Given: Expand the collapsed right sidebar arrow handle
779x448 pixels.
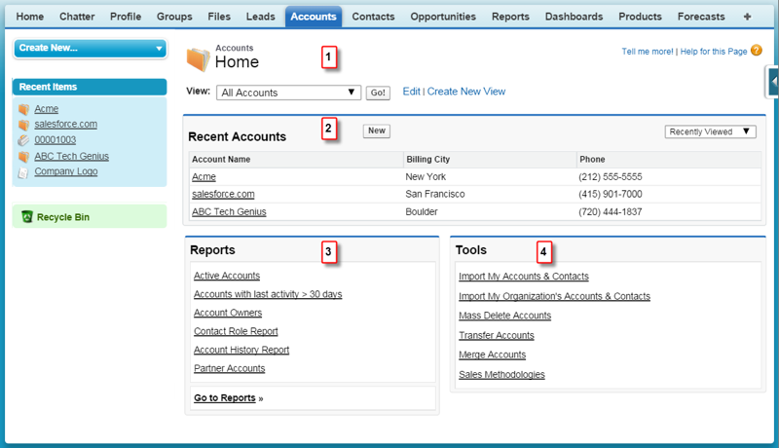Looking at the screenshot, I should click(772, 82).
